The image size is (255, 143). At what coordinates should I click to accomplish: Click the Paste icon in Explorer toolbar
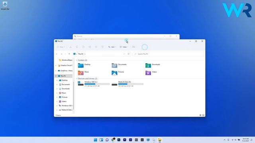pyautogui.click(x=83, y=47)
